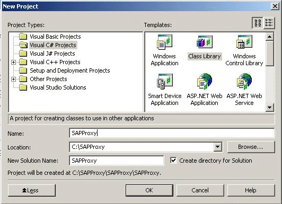Click the templates scrollbar down arrow

point(269,108)
